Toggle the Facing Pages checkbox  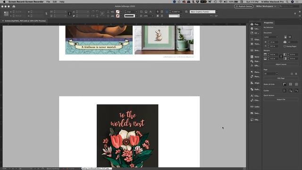pyautogui.click(x=285, y=46)
